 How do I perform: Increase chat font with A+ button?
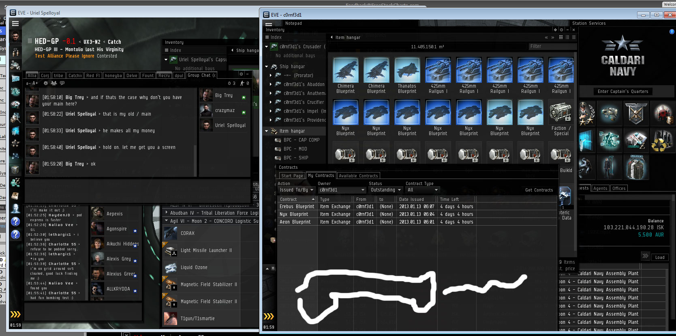(35, 83)
